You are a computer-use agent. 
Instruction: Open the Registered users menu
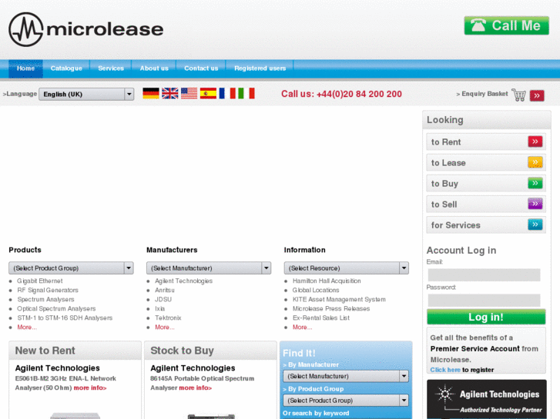[260, 68]
